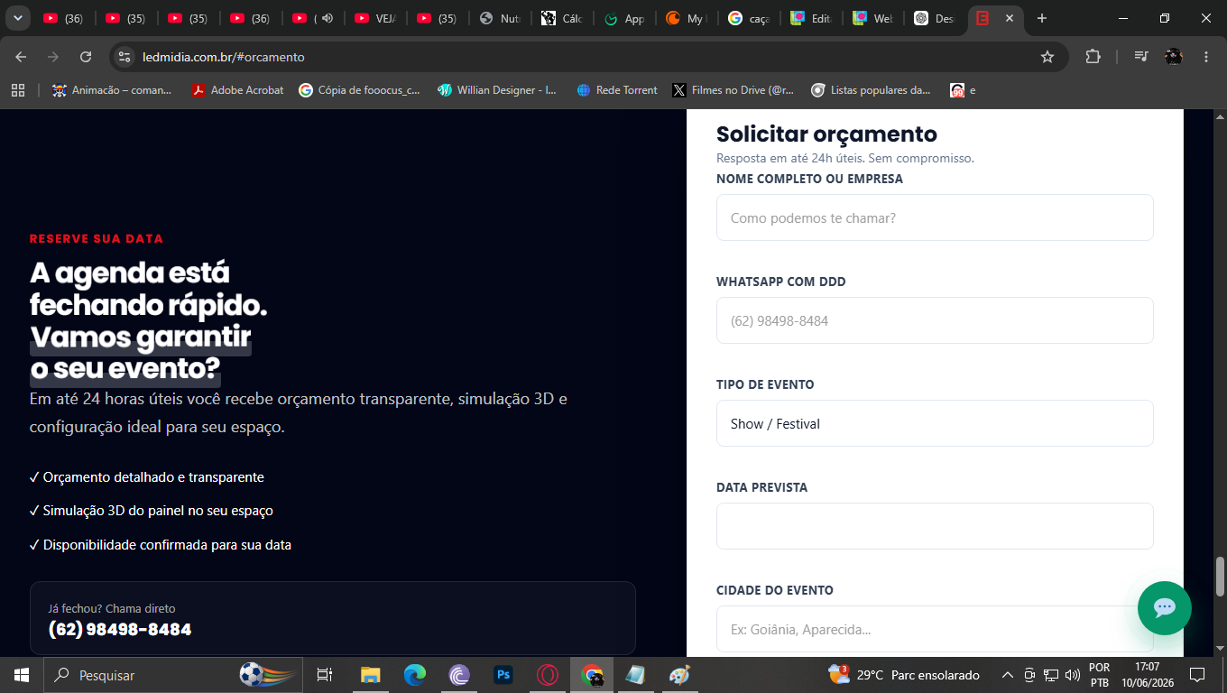Screen dimensions: 1227x693
Task: Open the weather widget 29°C
Action: [903, 675]
